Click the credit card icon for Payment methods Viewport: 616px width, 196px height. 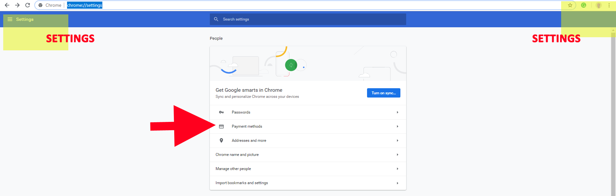[221, 126]
